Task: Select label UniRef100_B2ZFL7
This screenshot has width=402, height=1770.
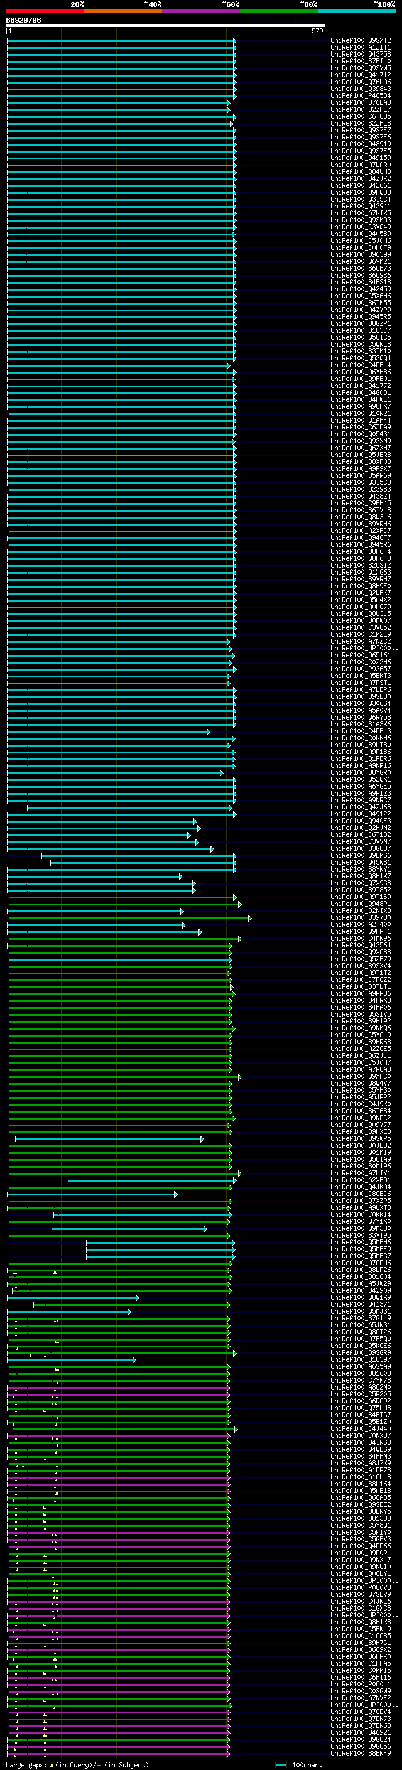Action: coord(361,109)
